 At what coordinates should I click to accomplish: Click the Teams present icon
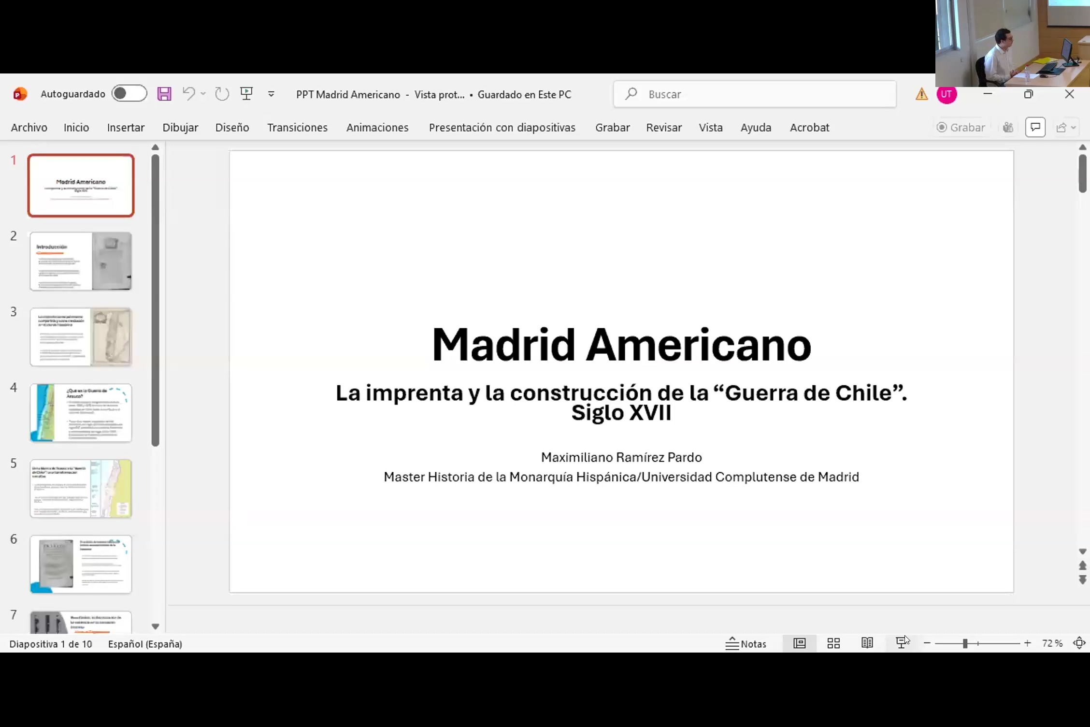tap(1008, 128)
